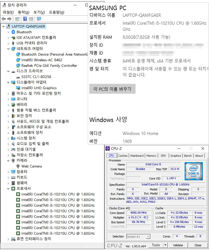Click the Skylake code name field

click(x=140, y=169)
